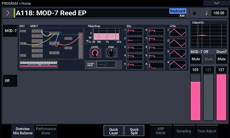The width and height of the screenshot is (230, 138).
Task: Open the ARP DRUM tab
Action: tap(161, 131)
